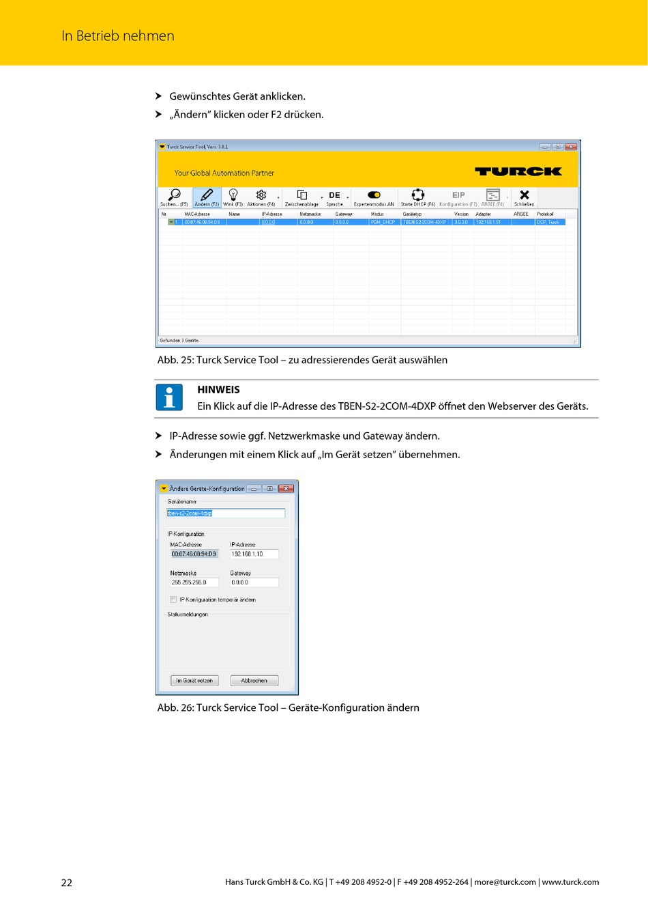Click the DE Sprache language icon
Image resolution: width=648 pixels, height=917 pixels.
point(334,195)
